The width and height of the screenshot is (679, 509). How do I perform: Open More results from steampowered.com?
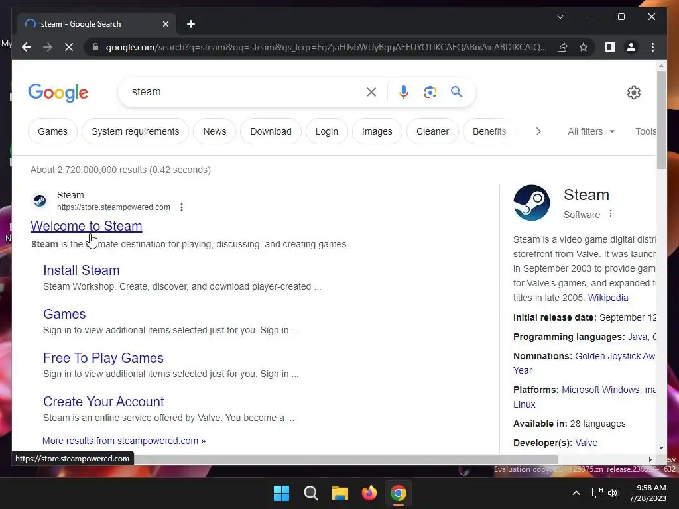[124, 441]
